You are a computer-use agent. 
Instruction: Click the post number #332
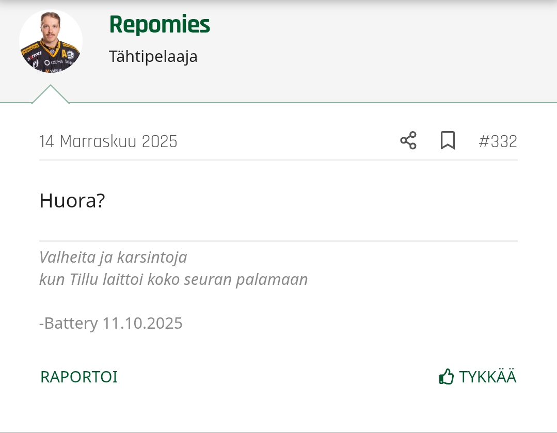pyautogui.click(x=498, y=140)
